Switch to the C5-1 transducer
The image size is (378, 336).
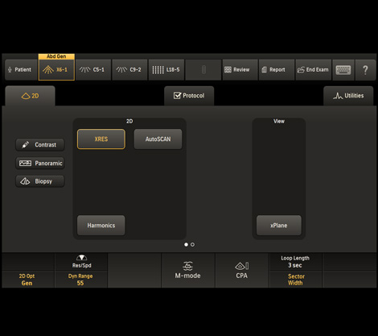pos(93,69)
